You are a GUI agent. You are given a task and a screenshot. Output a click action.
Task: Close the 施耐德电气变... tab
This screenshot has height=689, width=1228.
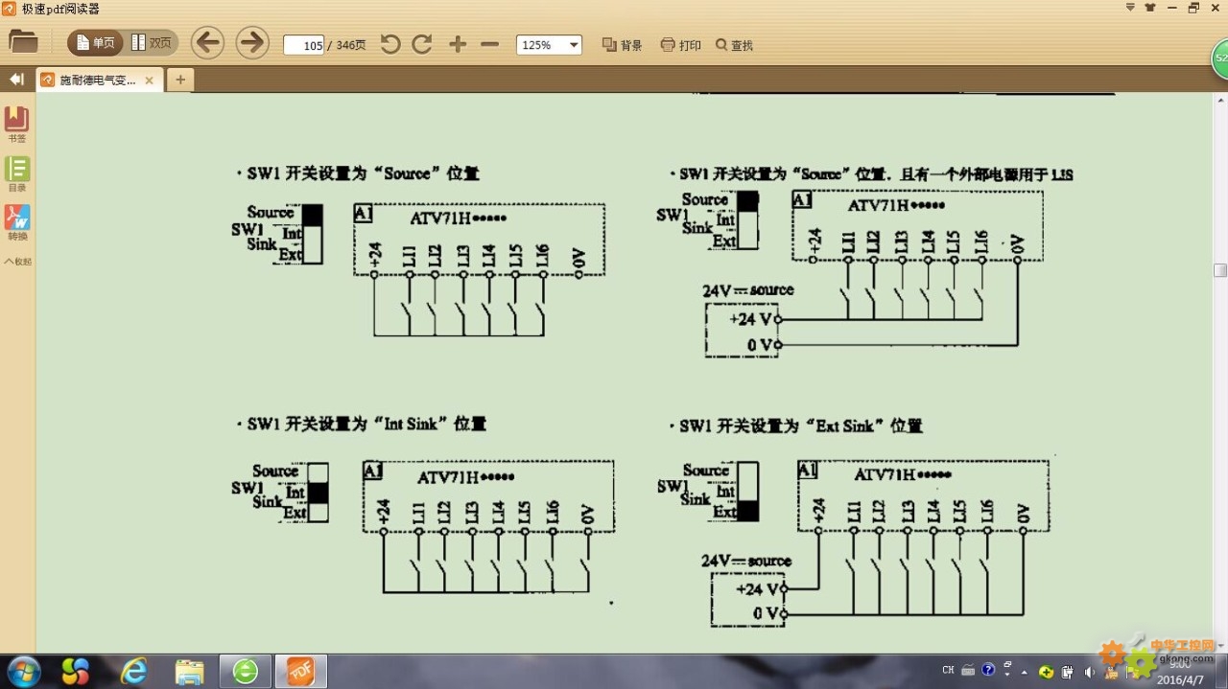(x=149, y=80)
